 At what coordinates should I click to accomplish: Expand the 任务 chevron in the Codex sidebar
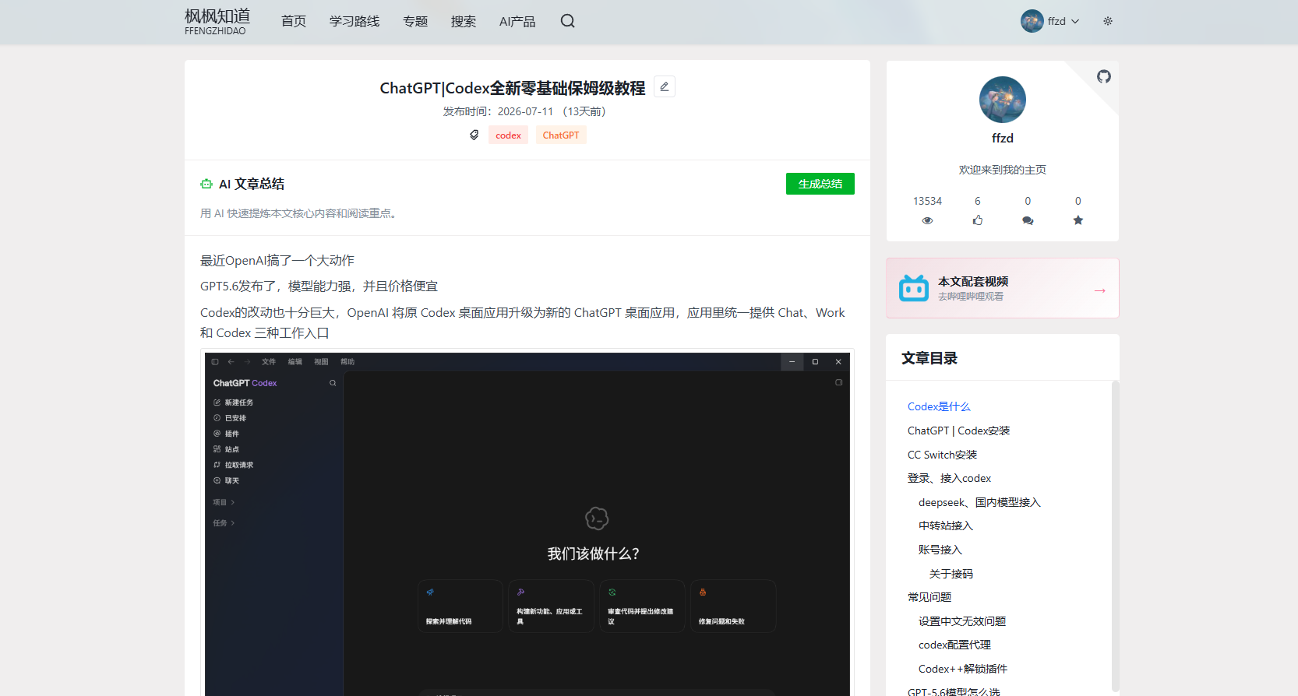tap(232, 523)
